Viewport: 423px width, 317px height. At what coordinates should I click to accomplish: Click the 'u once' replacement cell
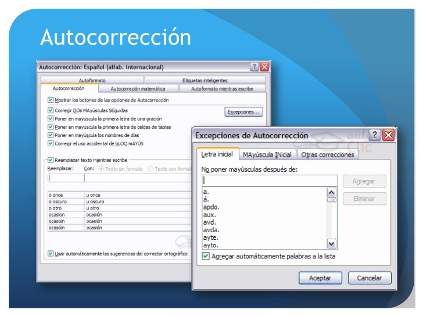(138, 195)
